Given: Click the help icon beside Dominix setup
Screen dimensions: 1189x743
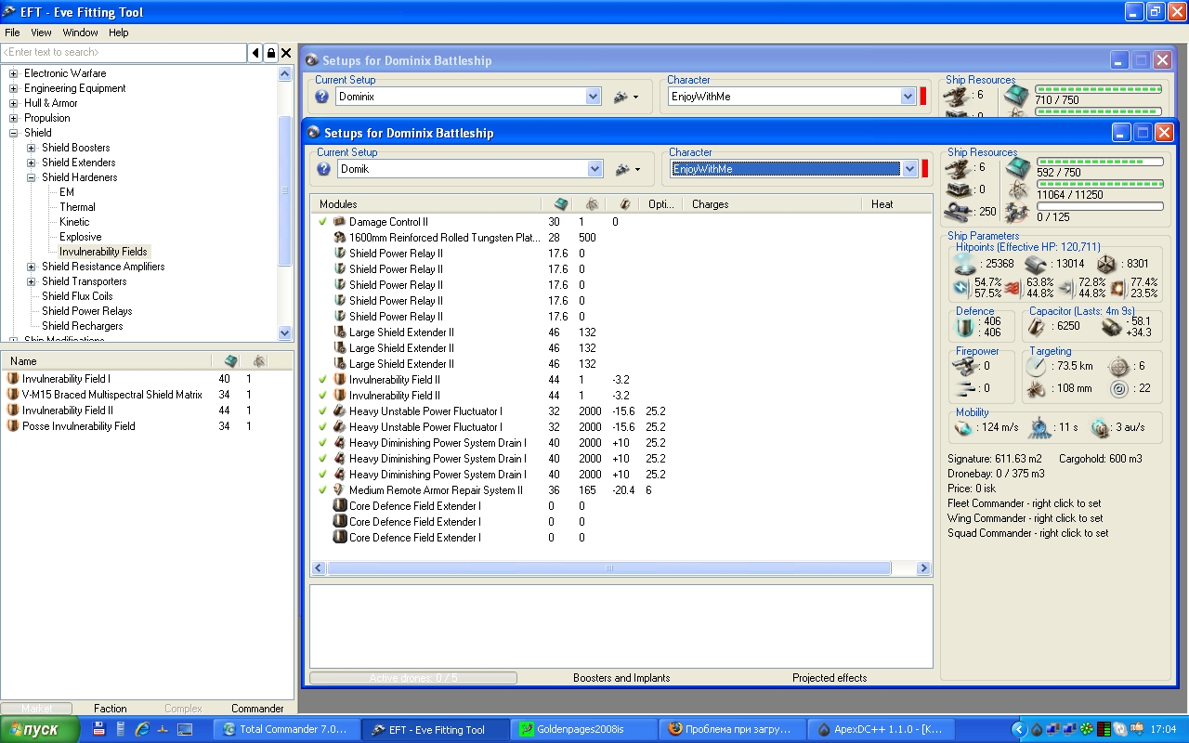Looking at the screenshot, I should point(321,97).
